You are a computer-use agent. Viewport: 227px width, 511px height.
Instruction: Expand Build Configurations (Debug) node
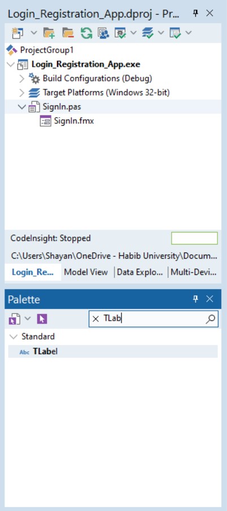tap(22, 79)
